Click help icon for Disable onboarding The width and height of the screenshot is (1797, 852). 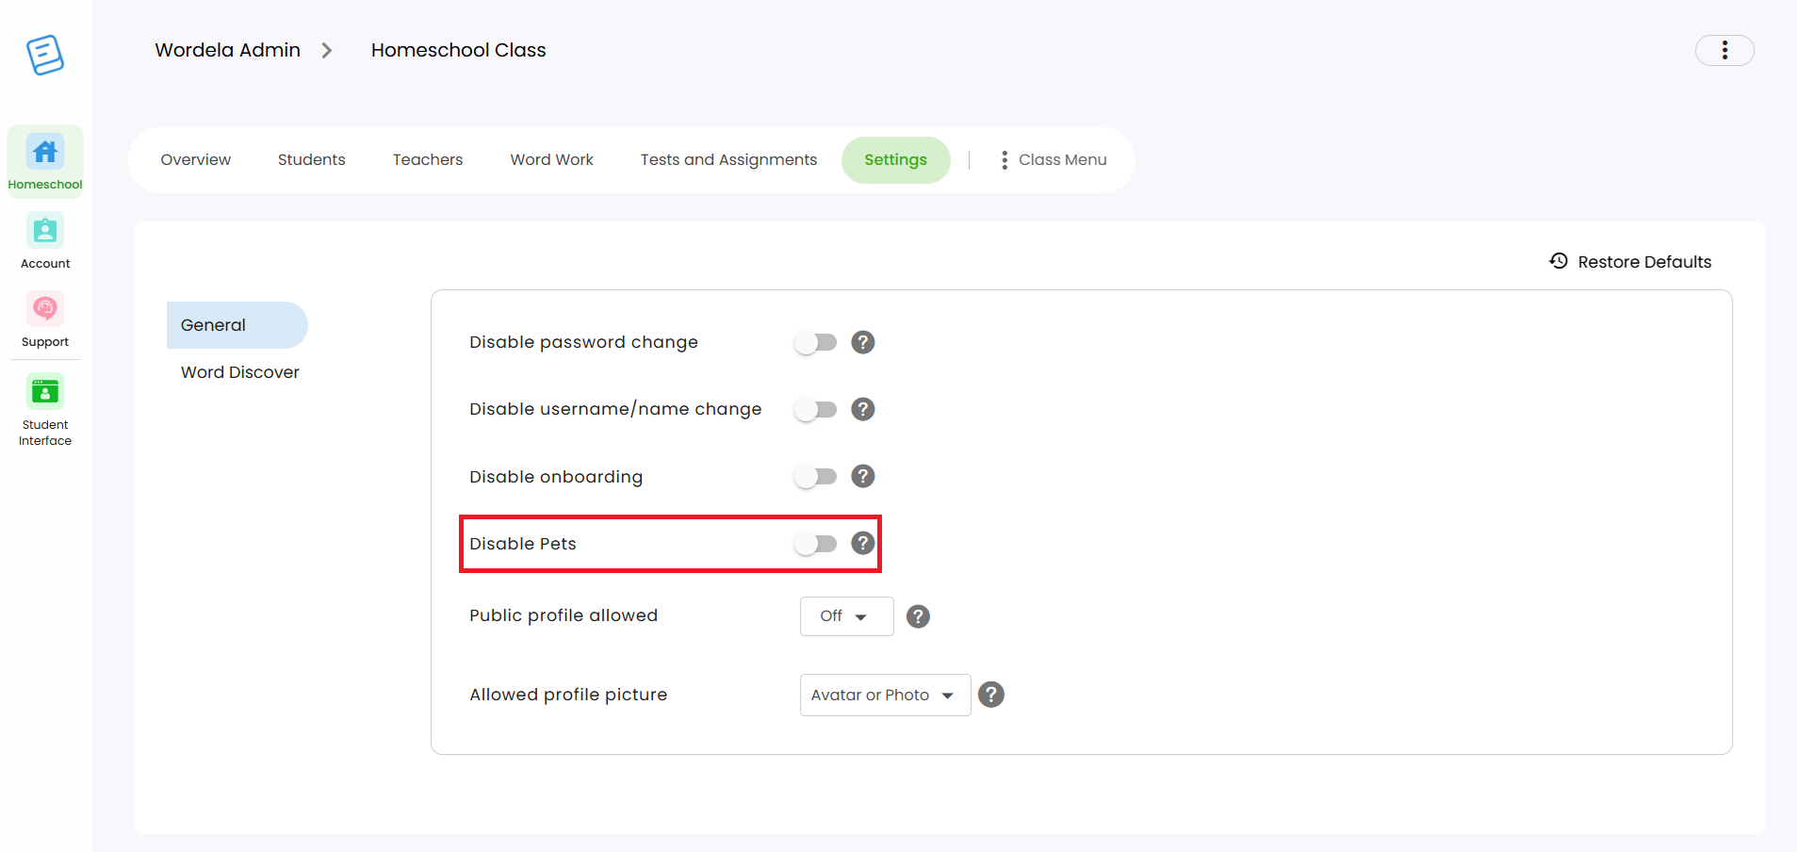click(863, 476)
